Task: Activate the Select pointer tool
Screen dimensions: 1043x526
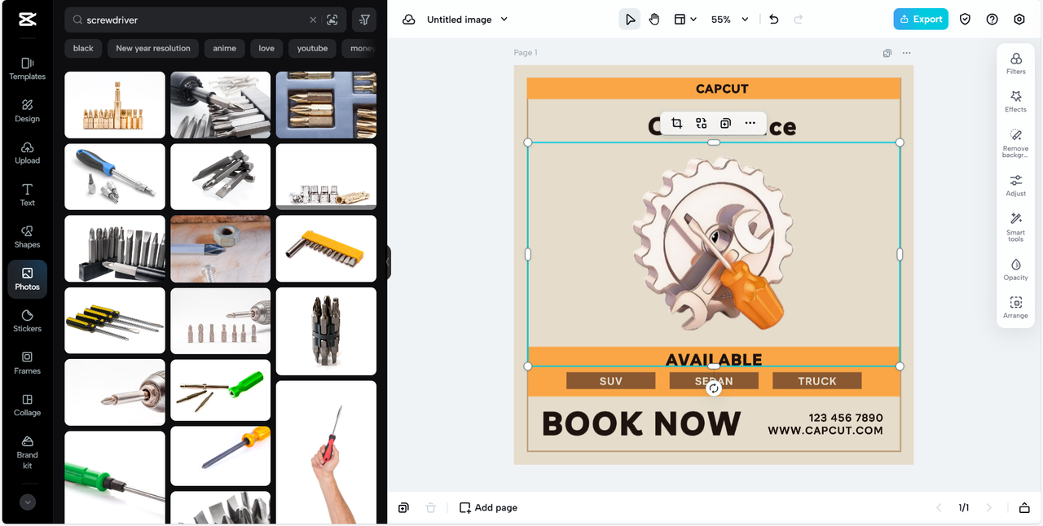Action: pos(630,20)
